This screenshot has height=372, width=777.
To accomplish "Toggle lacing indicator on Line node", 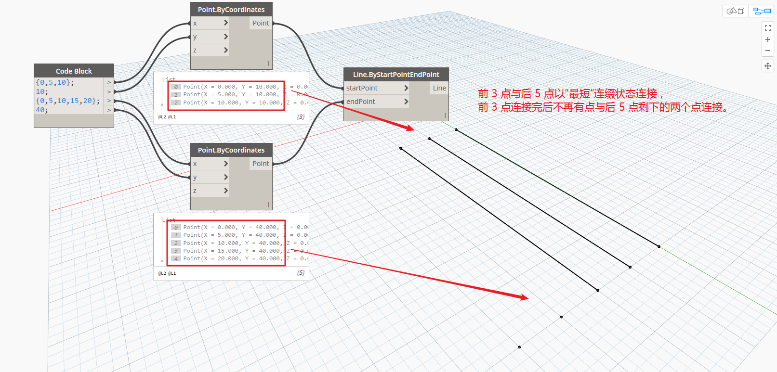I will [445, 115].
